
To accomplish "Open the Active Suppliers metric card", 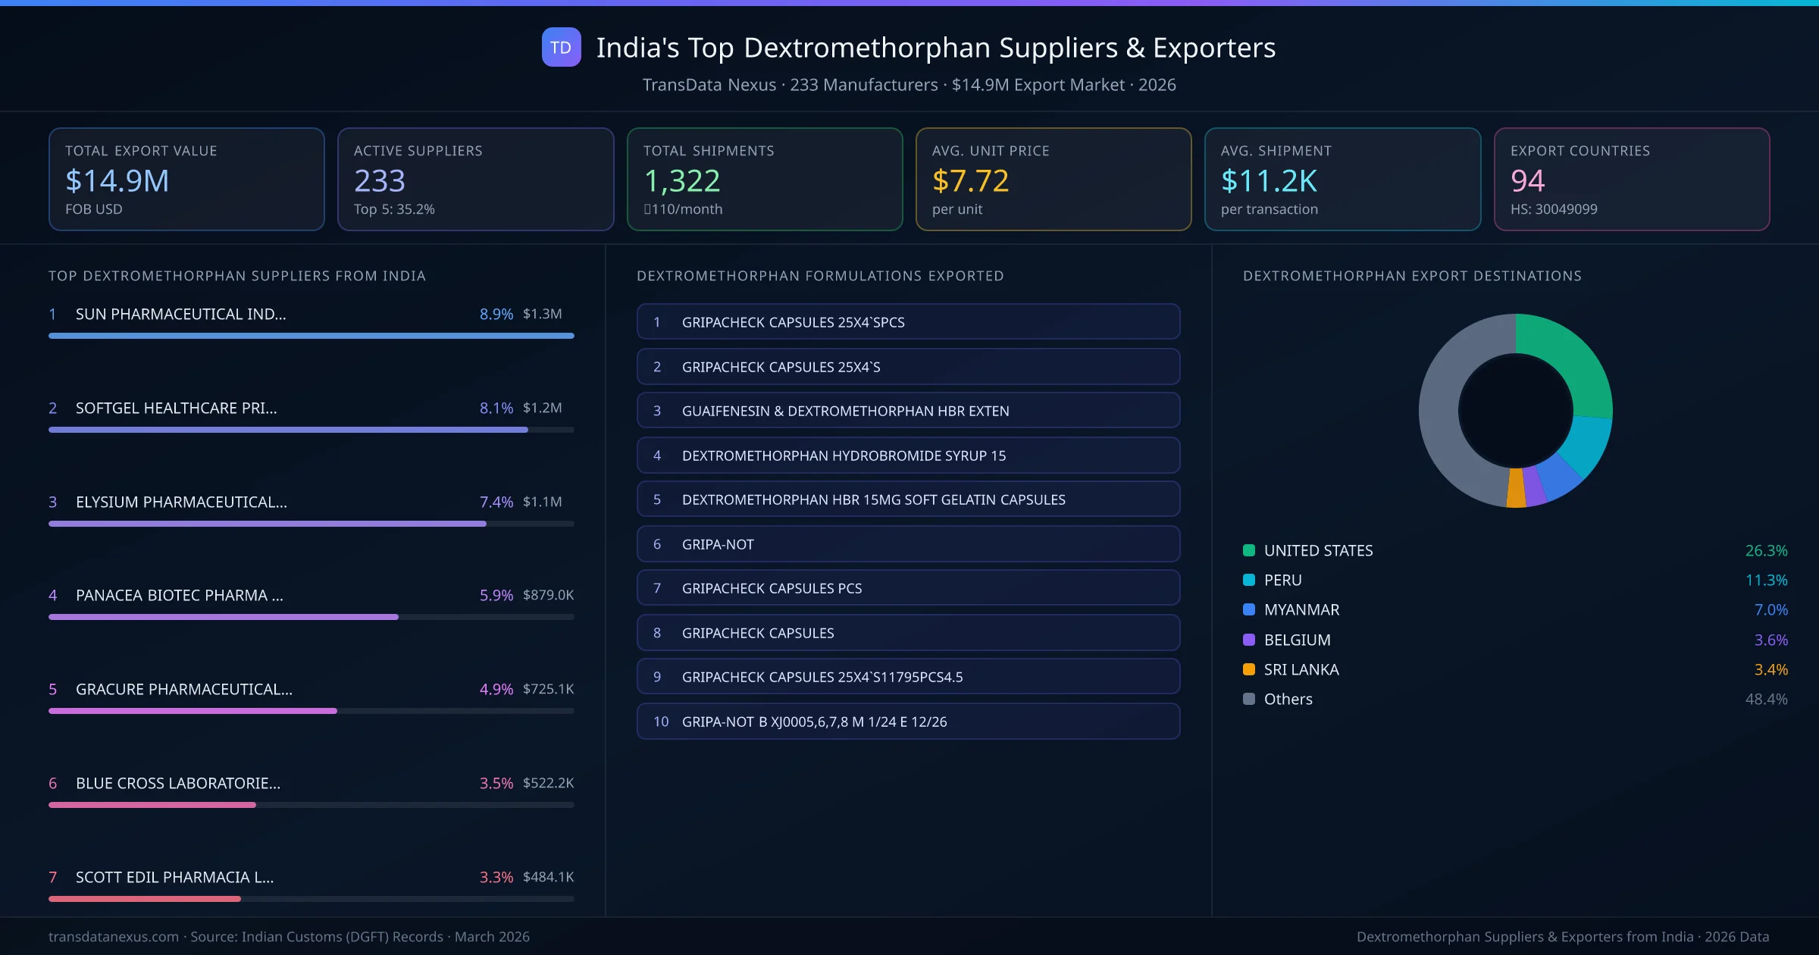I will (475, 179).
